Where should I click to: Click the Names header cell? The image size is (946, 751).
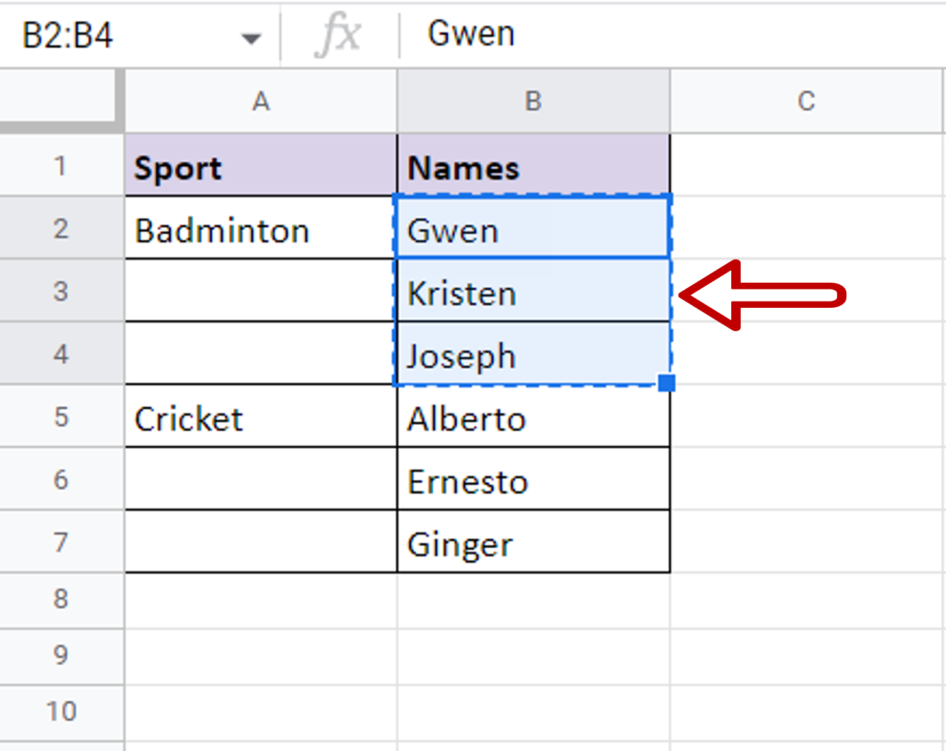pyautogui.click(x=533, y=167)
